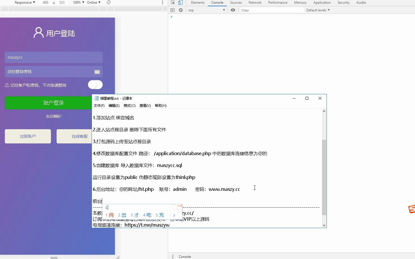Clear the console icon
The image size is (415, 259).
tap(181, 10)
